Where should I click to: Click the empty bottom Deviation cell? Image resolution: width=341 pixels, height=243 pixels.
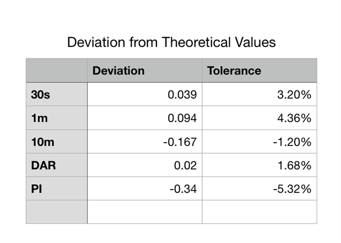coord(144,212)
